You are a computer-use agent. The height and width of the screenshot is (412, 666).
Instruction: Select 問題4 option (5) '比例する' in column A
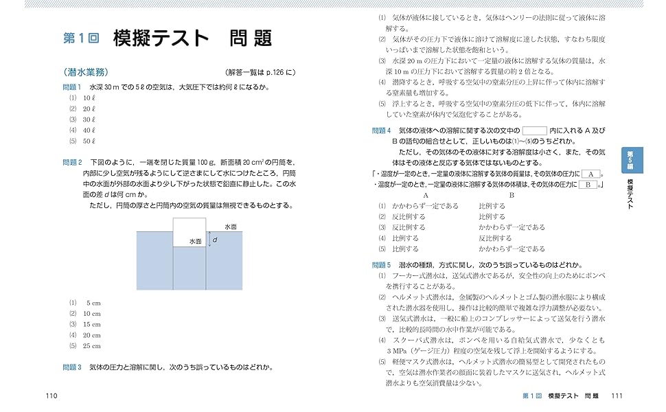[405, 249]
